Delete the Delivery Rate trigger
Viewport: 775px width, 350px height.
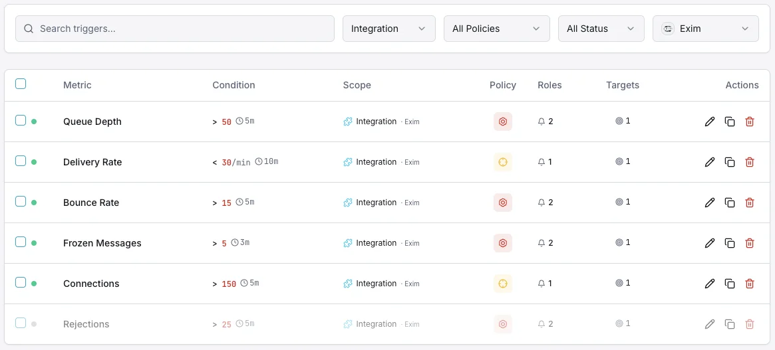(749, 162)
